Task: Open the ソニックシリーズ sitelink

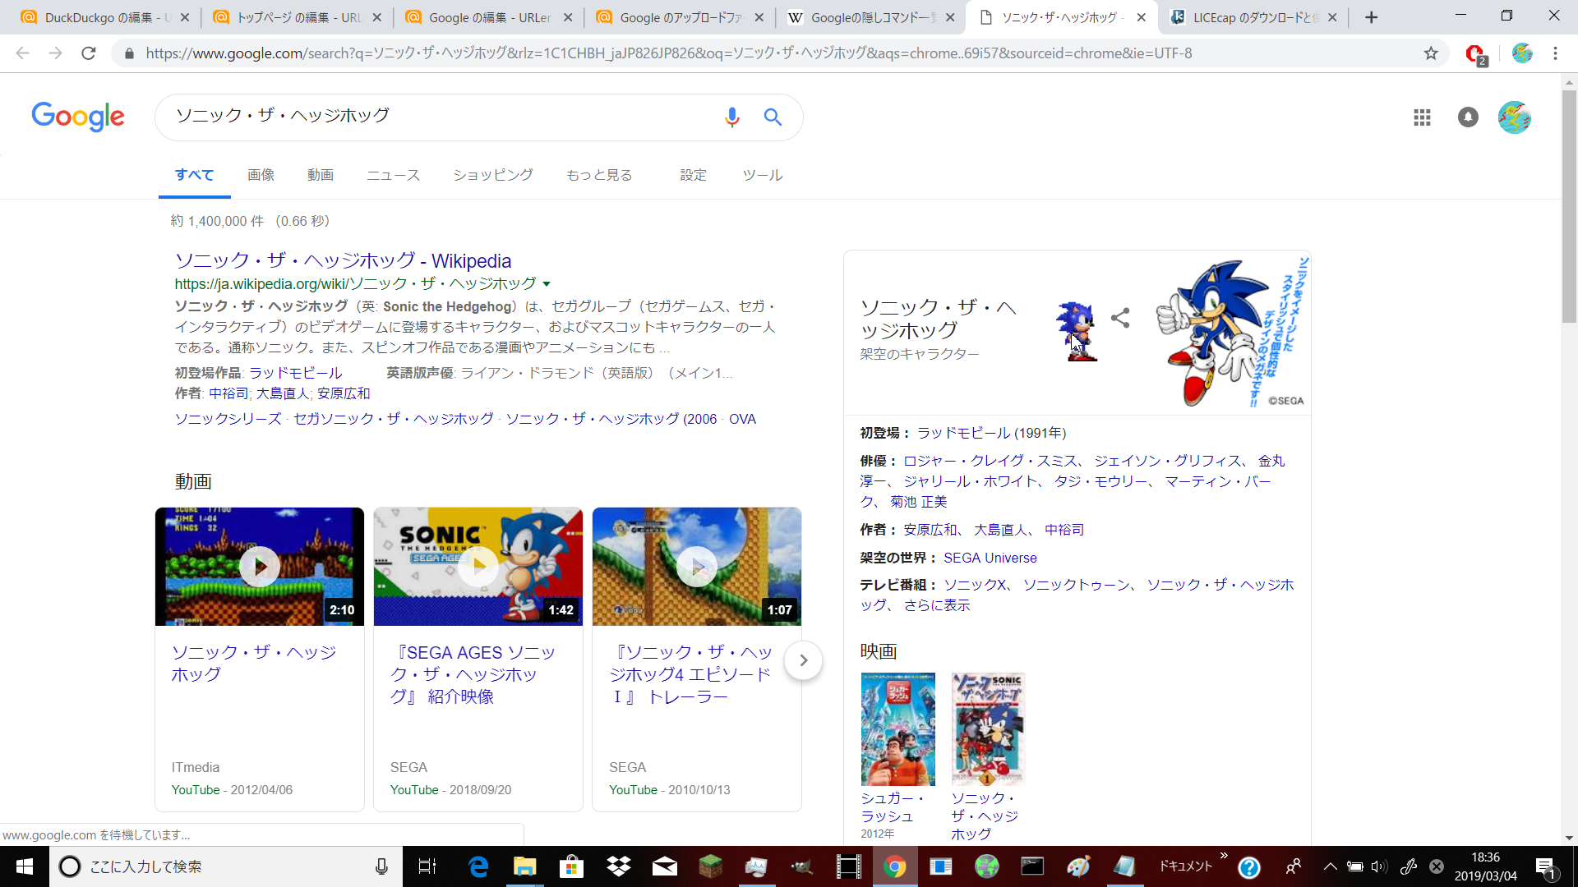Action: point(228,419)
